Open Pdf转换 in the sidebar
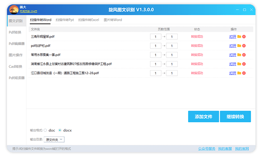 click(x=15, y=32)
